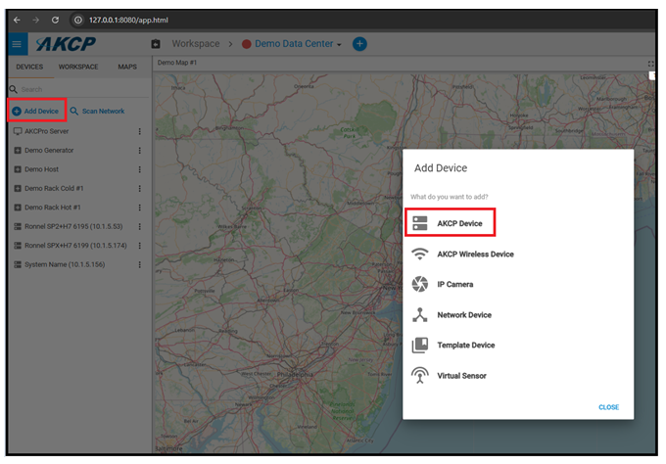Viewport: 666px width, 464px height.
Task: Switch to the WORKSPACE tab
Action: tap(78, 67)
